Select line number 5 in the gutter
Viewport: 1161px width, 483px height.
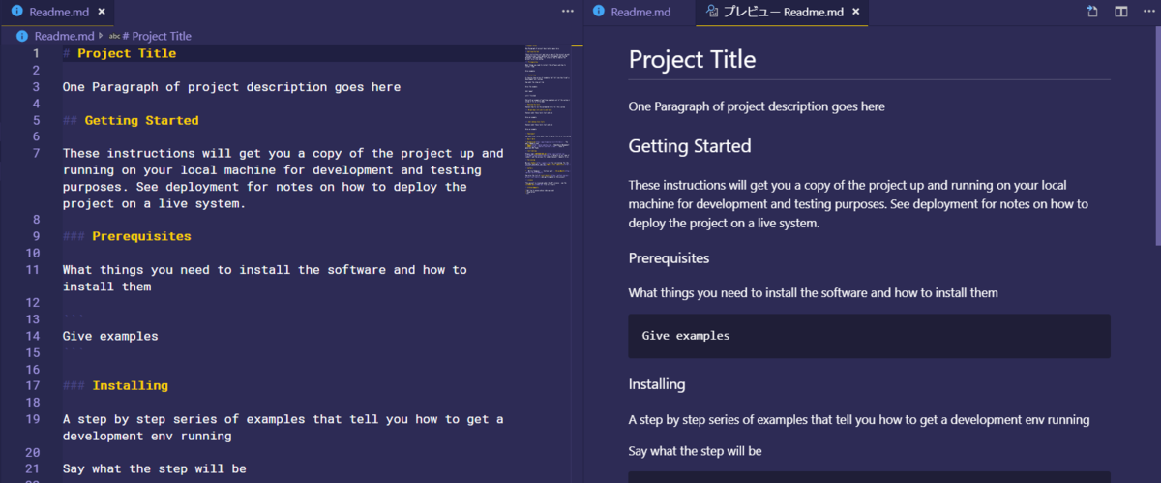click(x=36, y=120)
